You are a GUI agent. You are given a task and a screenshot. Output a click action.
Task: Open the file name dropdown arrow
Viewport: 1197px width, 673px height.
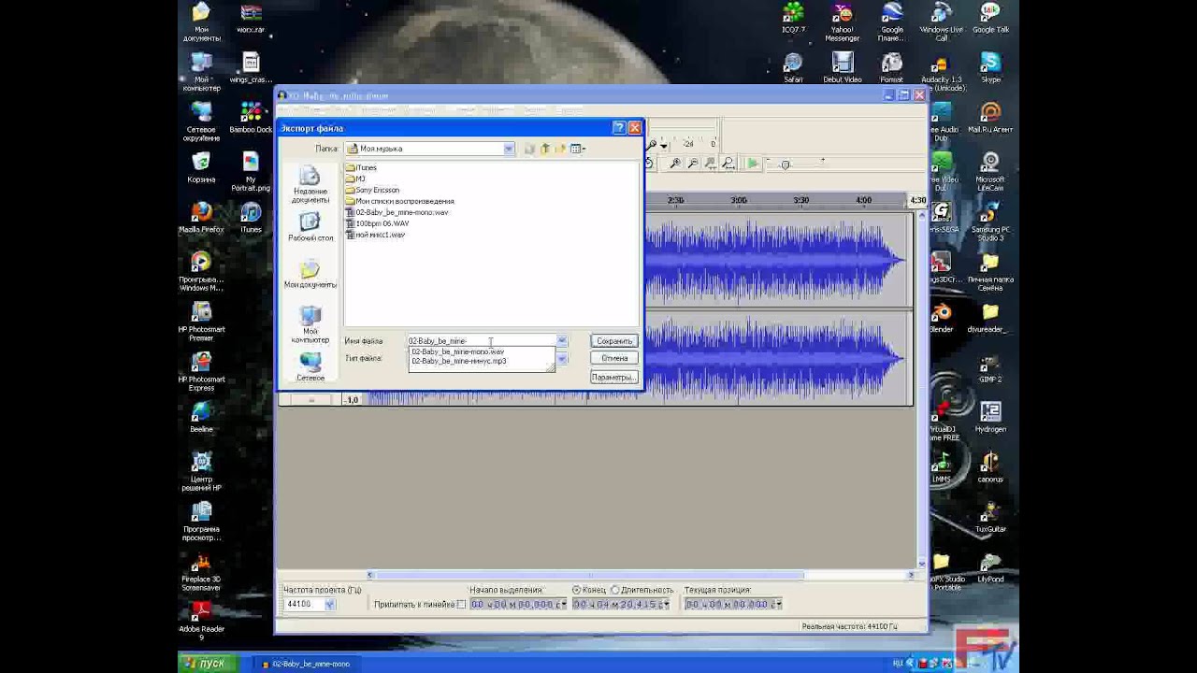pos(562,341)
